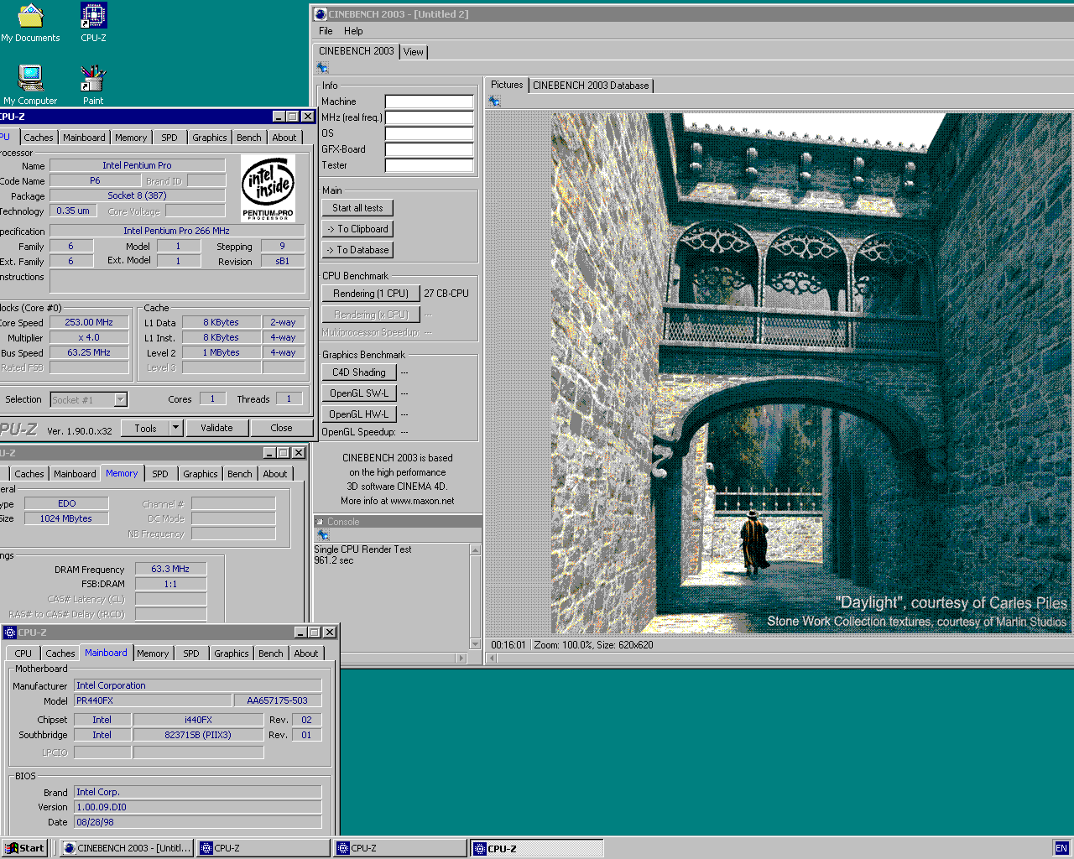Click the console scrollbar up arrow
The width and height of the screenshot is (1074, 859).
[x=475, y=550]
